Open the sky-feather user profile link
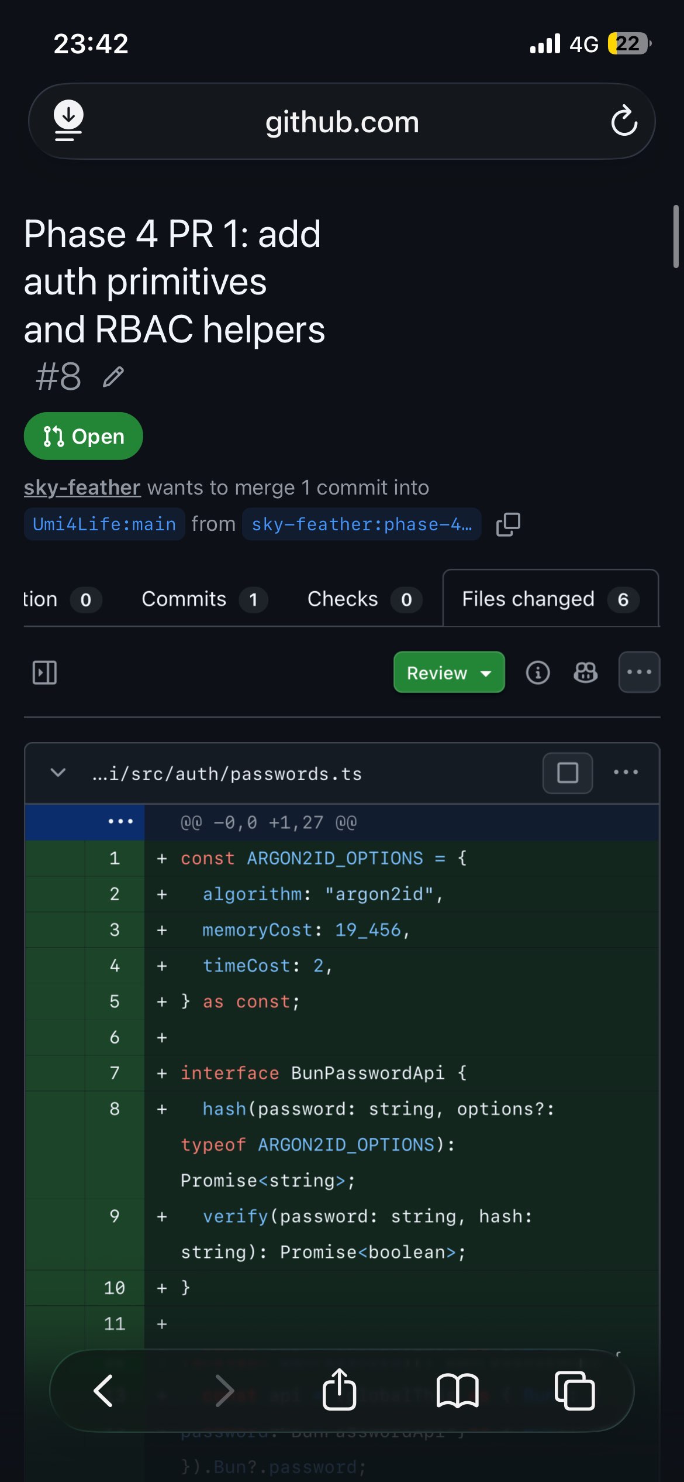684x1482 pixels. click(82, 488)
